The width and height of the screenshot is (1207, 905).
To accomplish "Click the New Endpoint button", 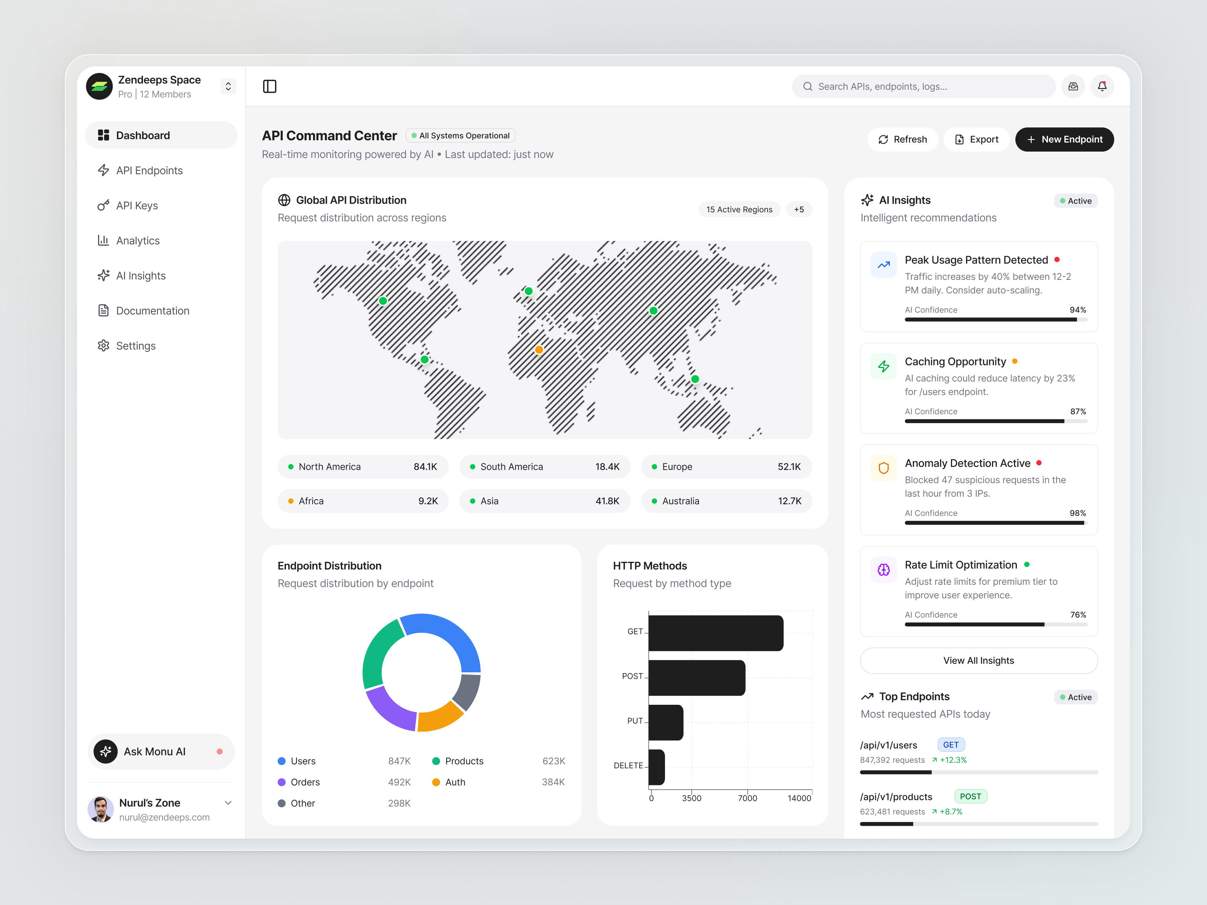I will coord(1064,139).
